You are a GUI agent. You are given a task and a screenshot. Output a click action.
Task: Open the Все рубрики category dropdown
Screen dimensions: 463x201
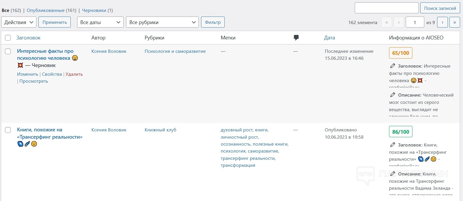(x=162, y=22)
